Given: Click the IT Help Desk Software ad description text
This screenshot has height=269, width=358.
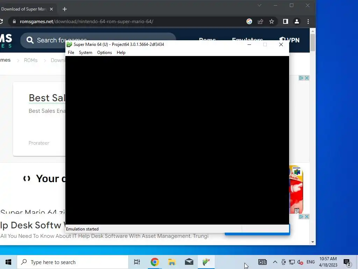Looking at the screenshot, I should (x=104, y=236).
